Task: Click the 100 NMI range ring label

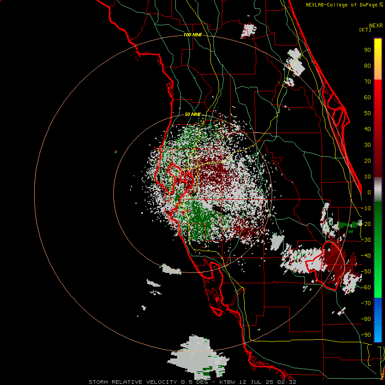Action: 192,35
